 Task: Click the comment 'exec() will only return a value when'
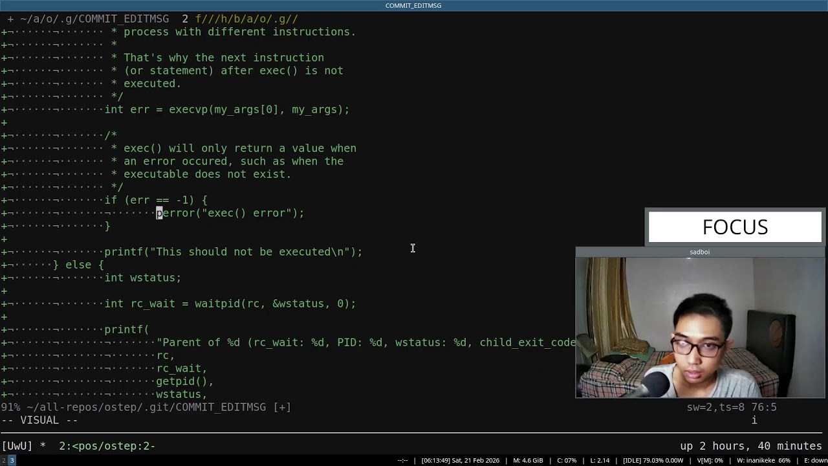click(239, 148)
